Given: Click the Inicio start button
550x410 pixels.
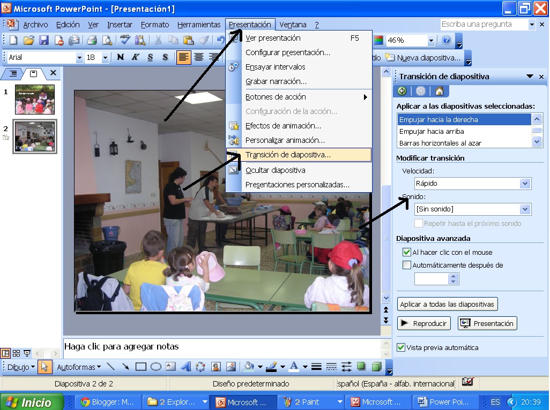Looking at the screenshot, I should (x=32, y=402).
